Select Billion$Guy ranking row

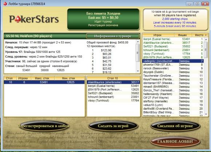pos(173,112)
